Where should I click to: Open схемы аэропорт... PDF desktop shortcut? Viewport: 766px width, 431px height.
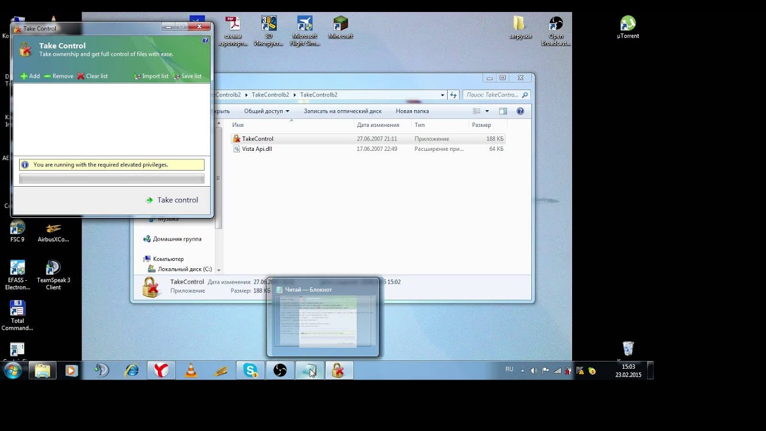tap(233, 31)
